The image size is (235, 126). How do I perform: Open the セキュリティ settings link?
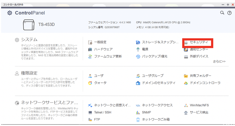pos(199,42)
